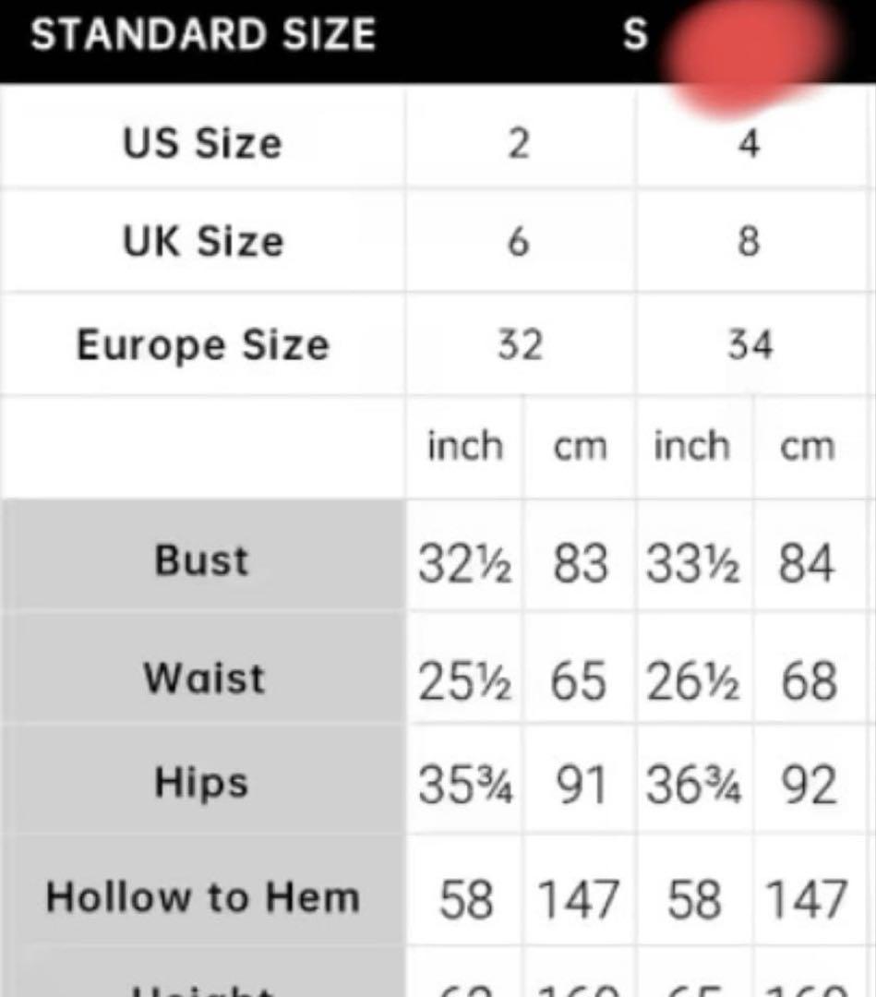
Task: Select the UK Size row label
Action: click(202, 242)
